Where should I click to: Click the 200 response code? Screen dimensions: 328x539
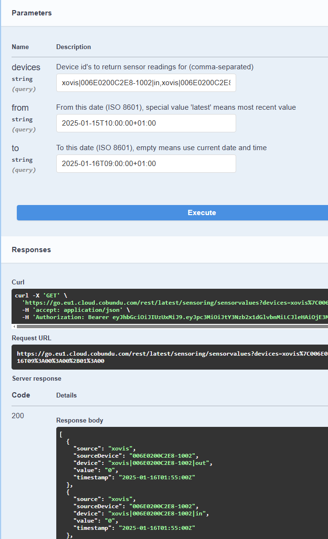[x=18, y=416]
